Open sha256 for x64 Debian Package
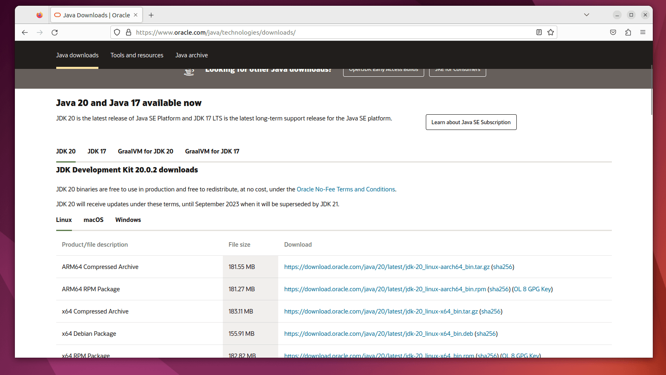The image size is (666, 375). (x=486, y=334)
